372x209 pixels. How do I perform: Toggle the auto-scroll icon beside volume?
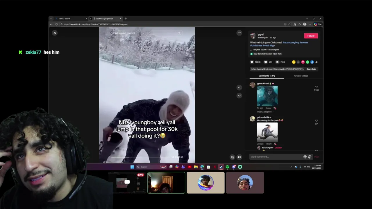click(232, 157)
